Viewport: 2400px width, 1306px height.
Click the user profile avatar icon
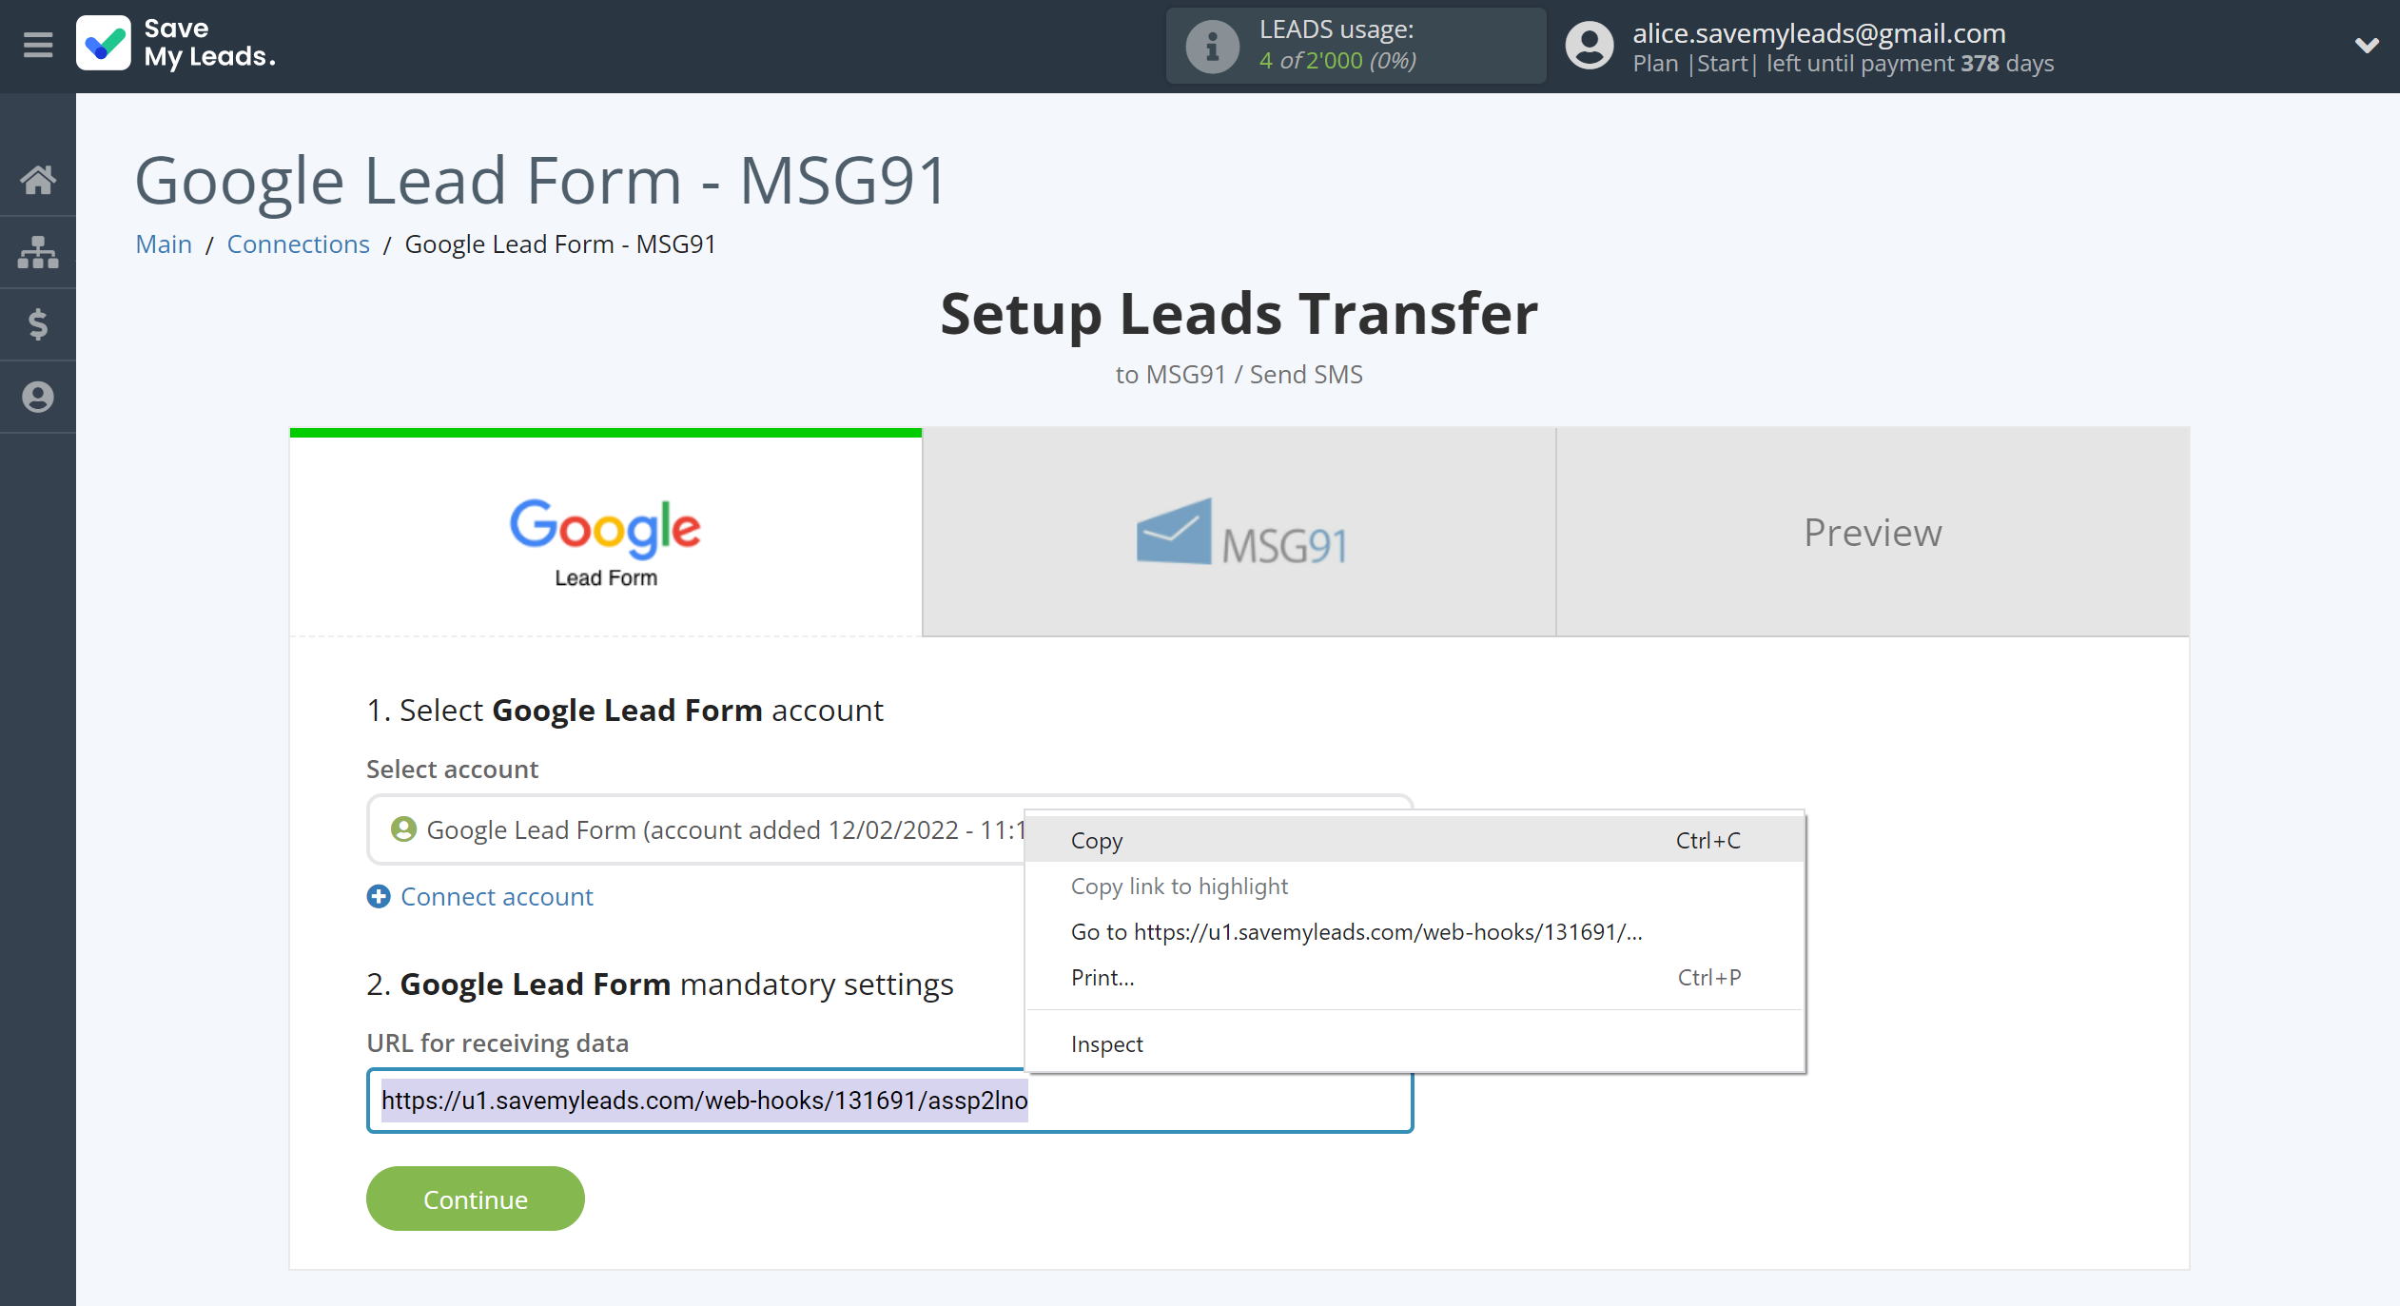click(x=1590, y=45)
